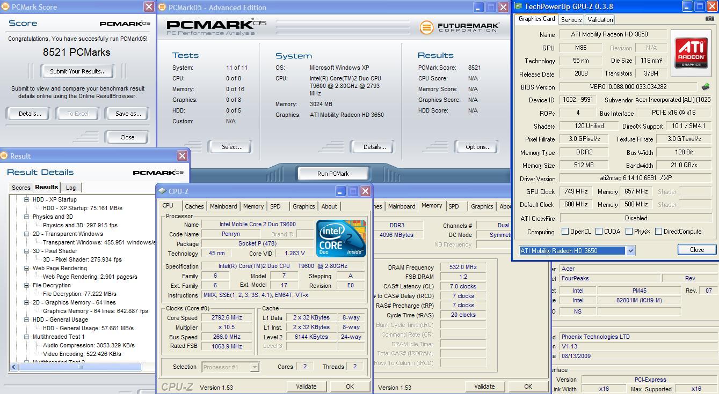This screenshot has width=719, height=394.
Task: Click the Close button in GPU-Z
Action: pos(696,250)
